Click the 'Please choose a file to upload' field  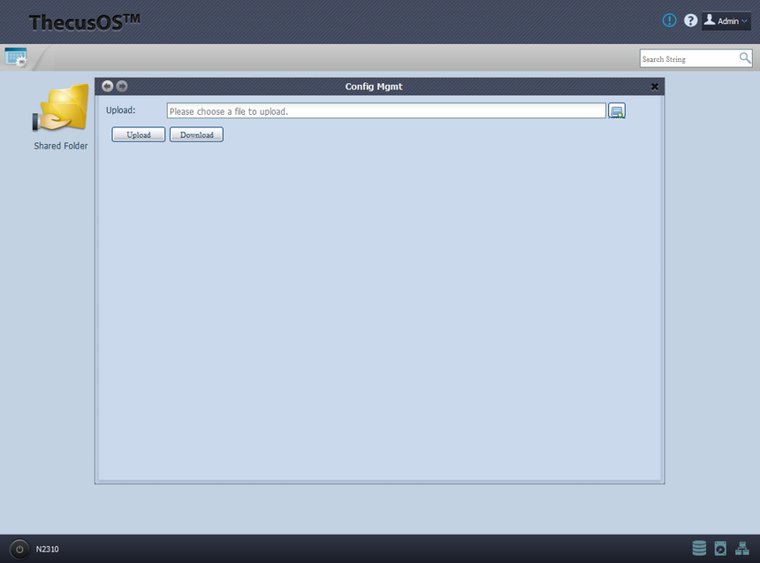coord(385,111)
